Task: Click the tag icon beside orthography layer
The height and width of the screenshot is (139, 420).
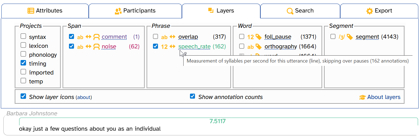Action: tap(259, 47)
